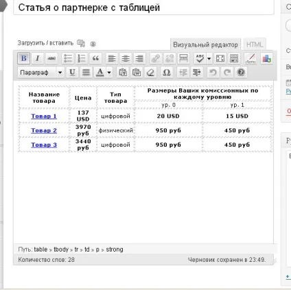Viewport: 291px width, 290px height.
Task: Click the Название товара header cell
Action: pyautogui.click(x=44, y=97)
